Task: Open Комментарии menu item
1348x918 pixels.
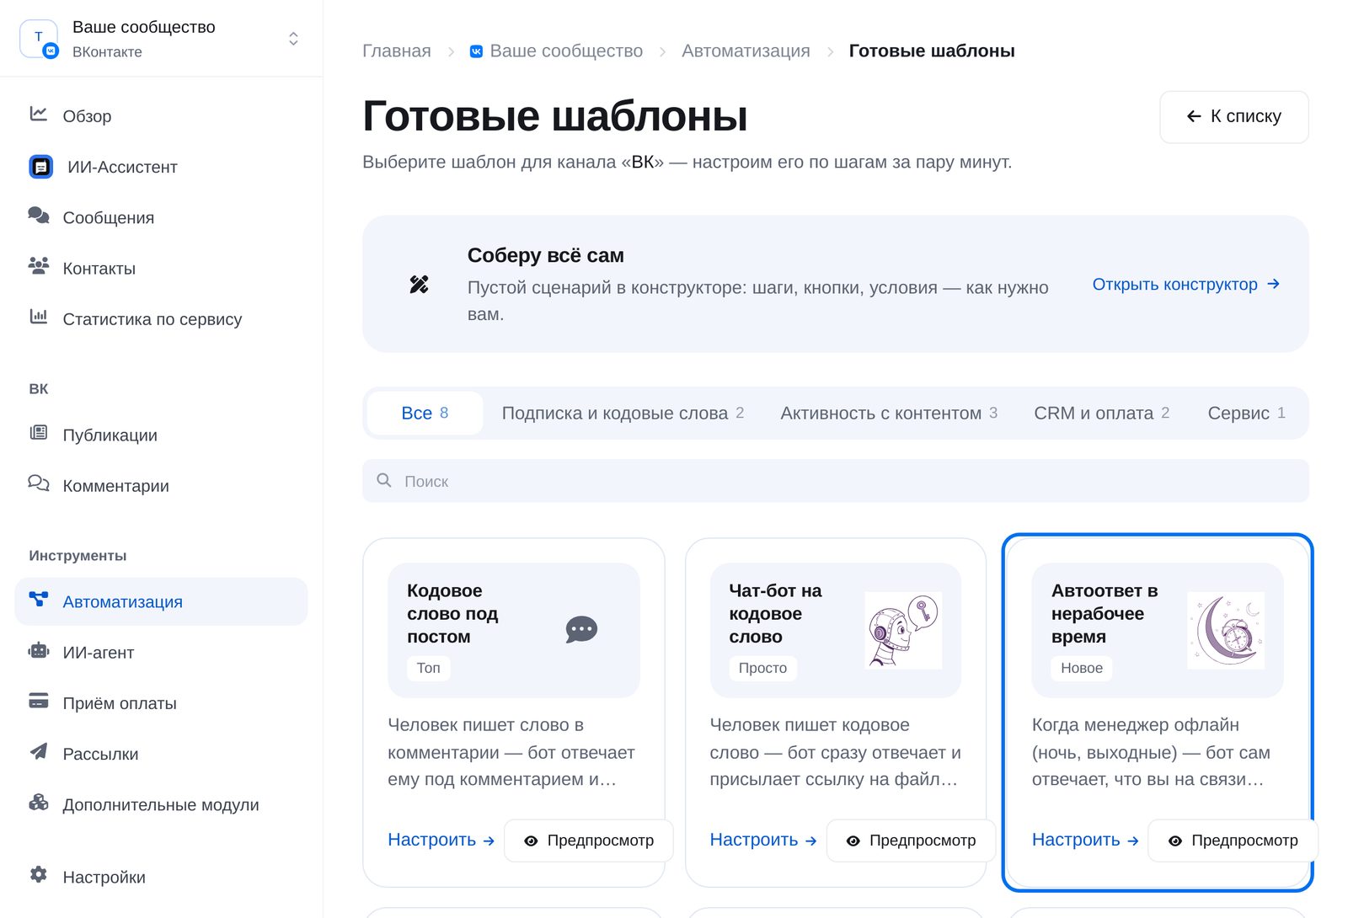Action: tap(161, 485)
